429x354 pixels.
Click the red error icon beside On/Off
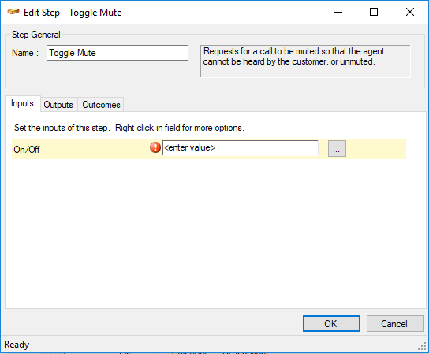point(155,147)
